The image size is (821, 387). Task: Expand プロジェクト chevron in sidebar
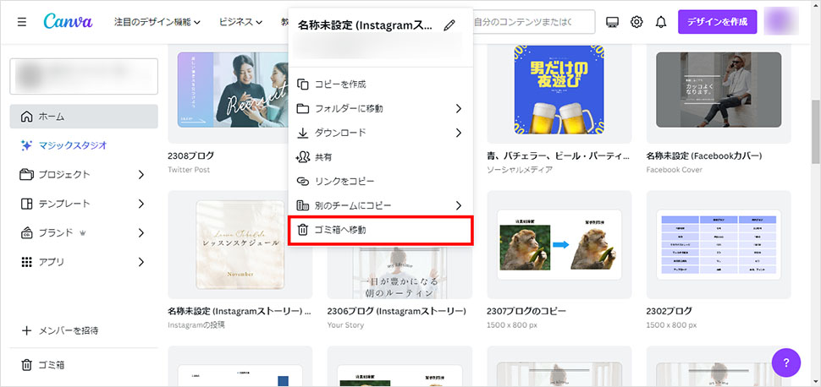coord(141,175)
